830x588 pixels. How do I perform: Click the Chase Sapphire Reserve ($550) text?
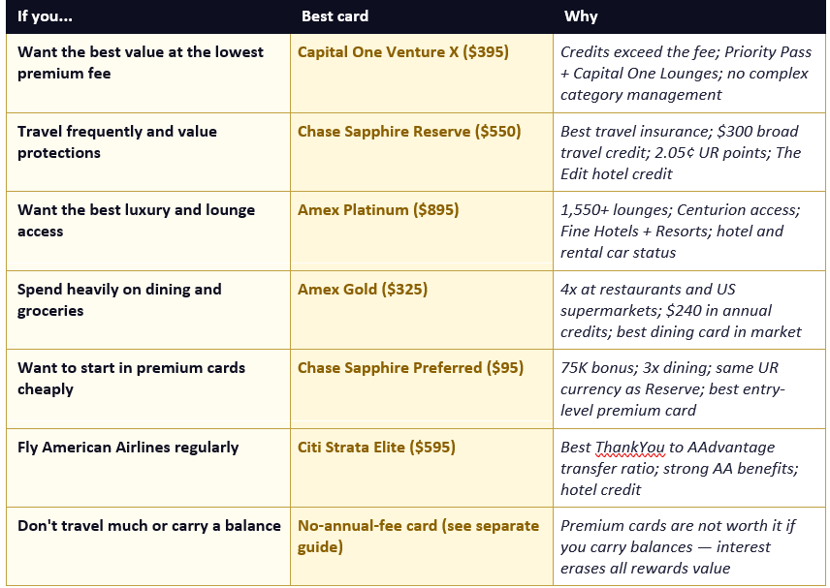pyautogui.click(x=408, y=131)
